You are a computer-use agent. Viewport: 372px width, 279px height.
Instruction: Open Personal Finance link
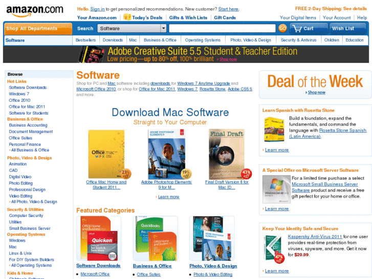coord(25,144)
